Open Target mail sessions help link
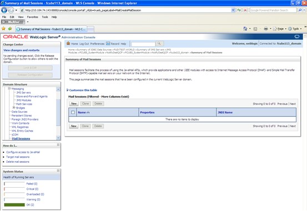Screen dimensions: 307x211 coord(18,157)
